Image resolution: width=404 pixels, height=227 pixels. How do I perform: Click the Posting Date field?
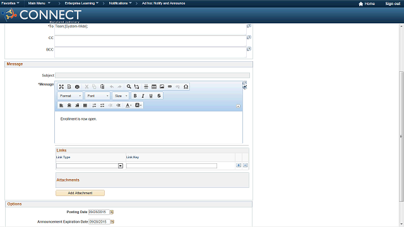(x=99, y=212)
